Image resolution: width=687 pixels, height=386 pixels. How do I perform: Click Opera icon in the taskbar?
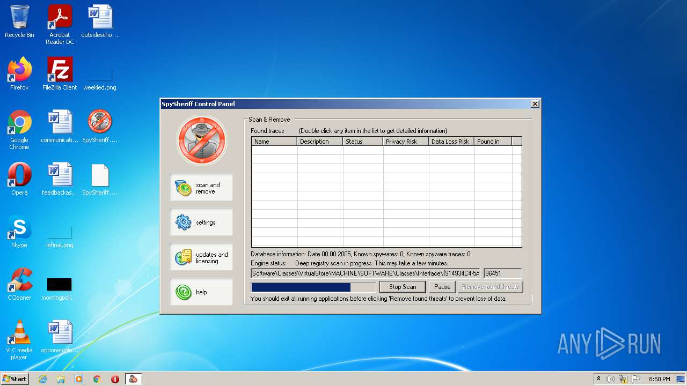115,379
